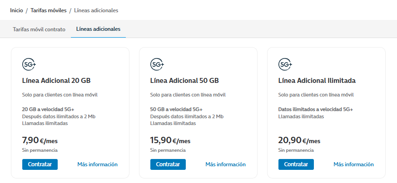Click the 15,90 €/mes price
The width and height of the screenshot is (397, 183).
pos(170,140)
